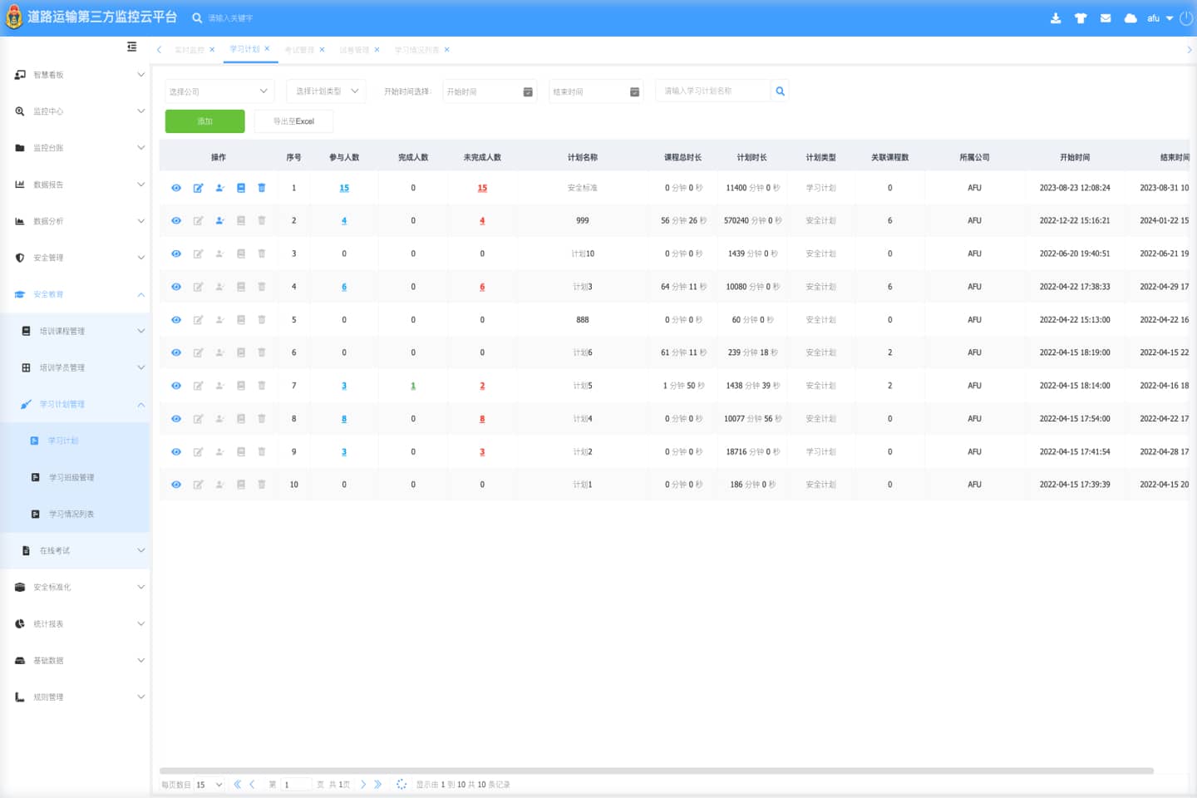The height and width of the screenshot is (798, 1197).
Task: Close the 学习计划 tab
Action: (267, 49)
